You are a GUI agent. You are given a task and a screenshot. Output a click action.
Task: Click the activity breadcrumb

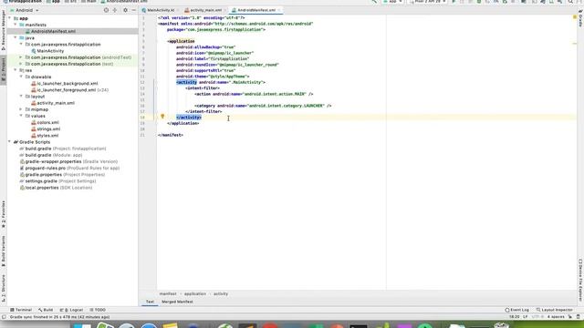point(221,293)
